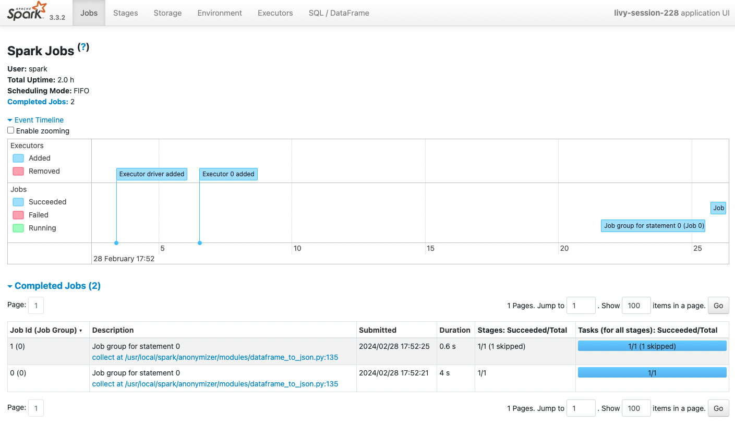735x425 pixels.
Task: Open the Executors tab
Action: (x=275, y=13)
